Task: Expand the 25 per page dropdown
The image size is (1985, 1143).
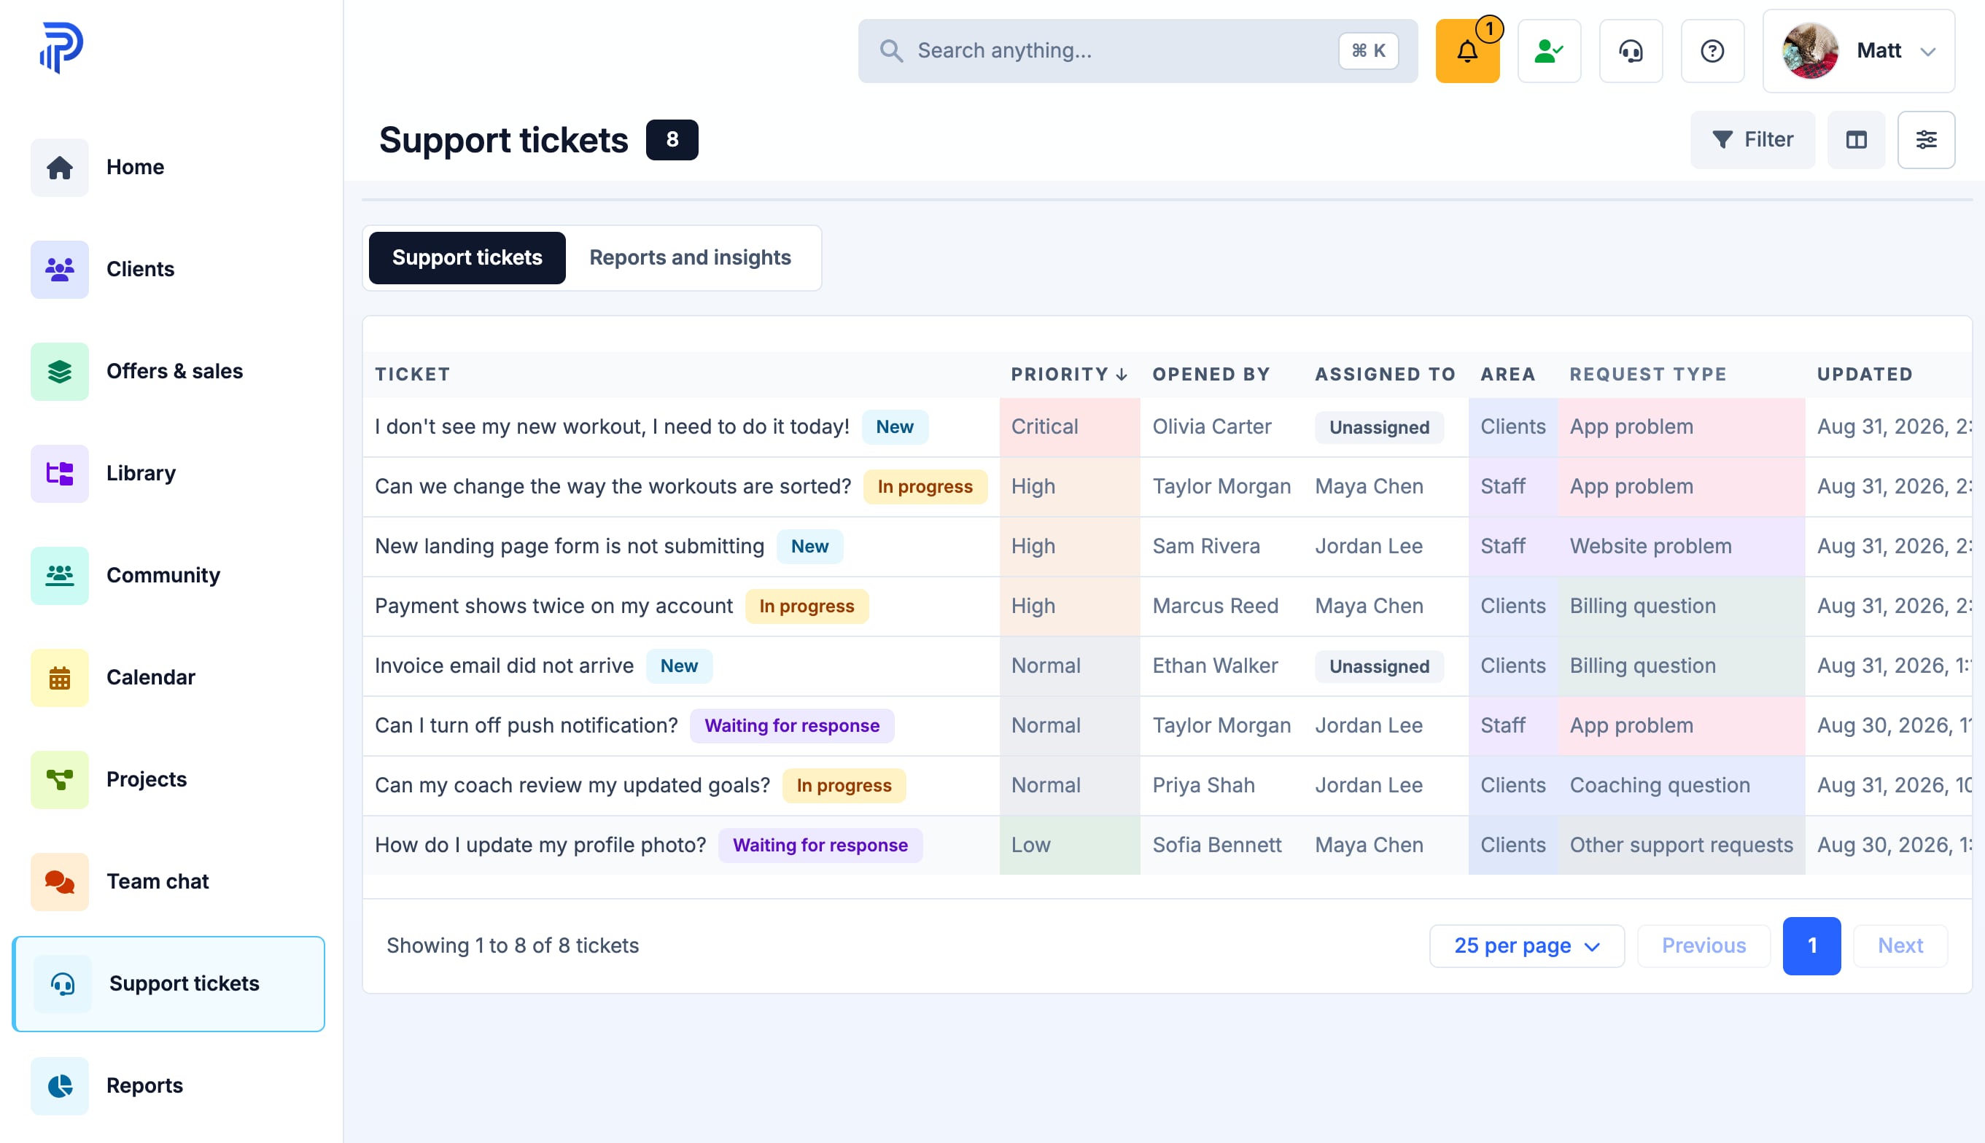Action: [x=1526, y=946]
